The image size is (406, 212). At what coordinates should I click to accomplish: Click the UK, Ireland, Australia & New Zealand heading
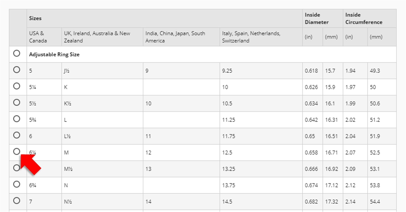[x=97, y=37]
